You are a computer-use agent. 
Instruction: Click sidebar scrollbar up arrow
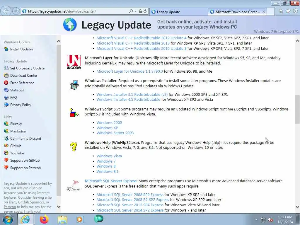pyautogui.click(x=59, y=41)
